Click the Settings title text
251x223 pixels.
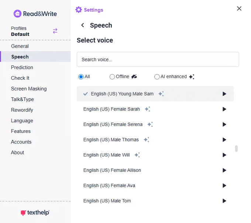coord(93,10)
